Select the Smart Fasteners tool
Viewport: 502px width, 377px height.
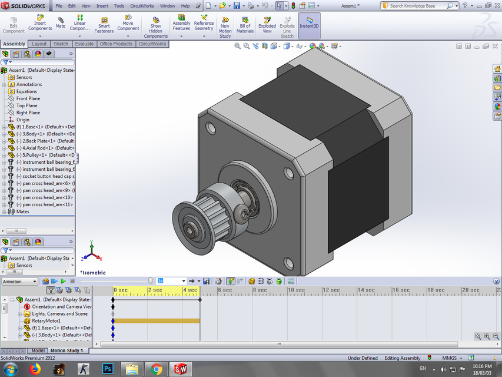click(105, 24)
